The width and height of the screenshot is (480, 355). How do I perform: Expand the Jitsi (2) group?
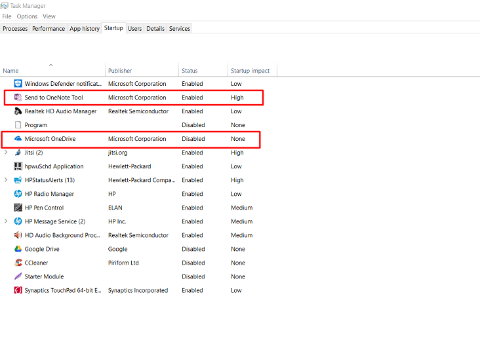[x=6, y=152]
